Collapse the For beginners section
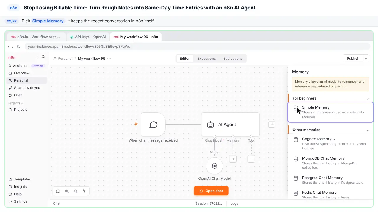The image size is (378, 212). click(368, 99)
